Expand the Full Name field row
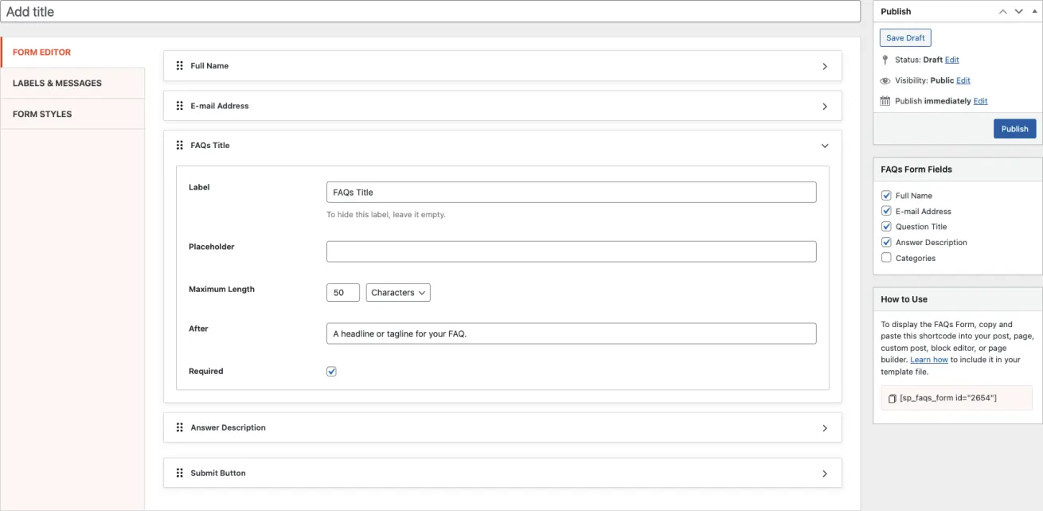 click(825, 67)
